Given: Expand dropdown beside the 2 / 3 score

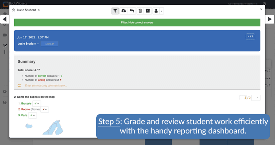Looking at the screenshot, I should pos(256,98).
